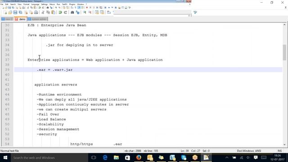Open the Settings menu
The width and height of the screenshot is (288, 162).
44,4
